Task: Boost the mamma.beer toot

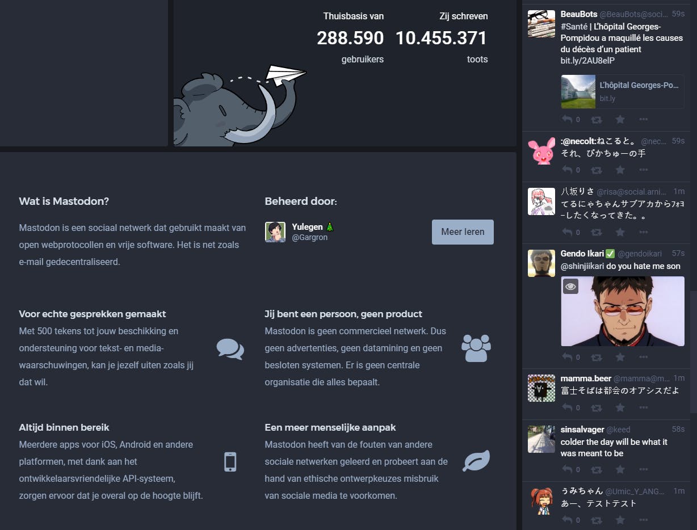Action: click(x=597, y=407)
